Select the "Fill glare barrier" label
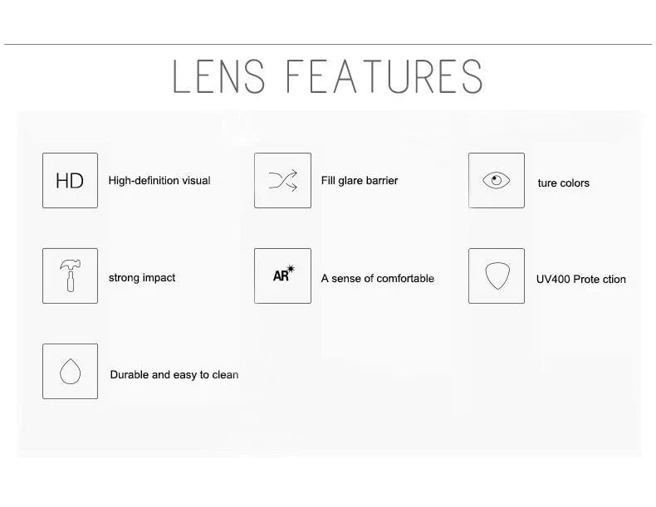The height and width of the screenshot is (507, 656). 360,180
